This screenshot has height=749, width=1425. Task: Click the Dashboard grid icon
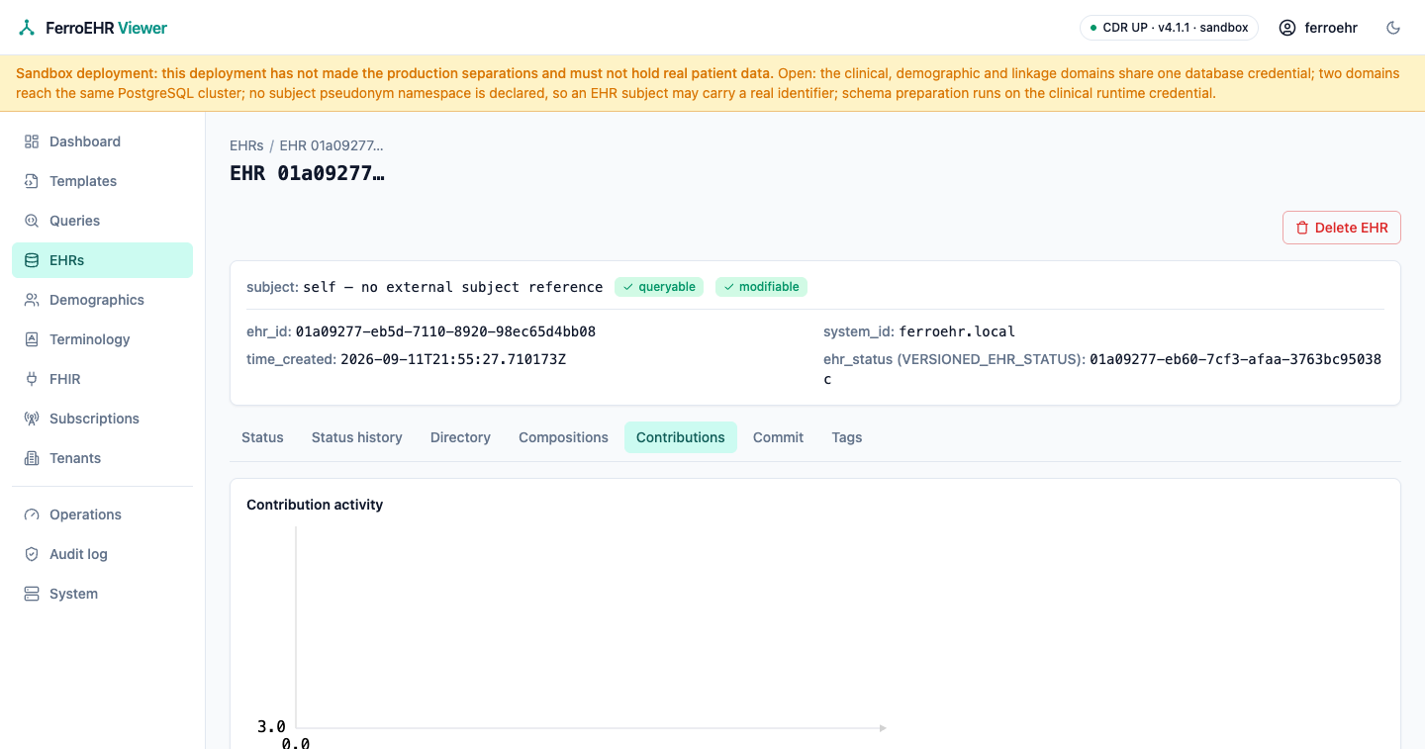coord(32,141)
